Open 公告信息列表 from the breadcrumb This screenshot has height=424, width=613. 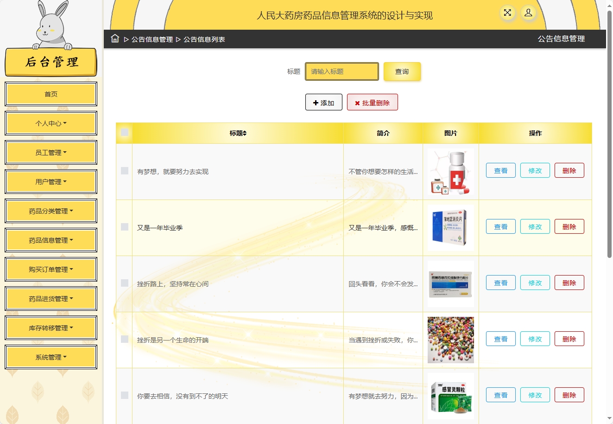(203, 40)
